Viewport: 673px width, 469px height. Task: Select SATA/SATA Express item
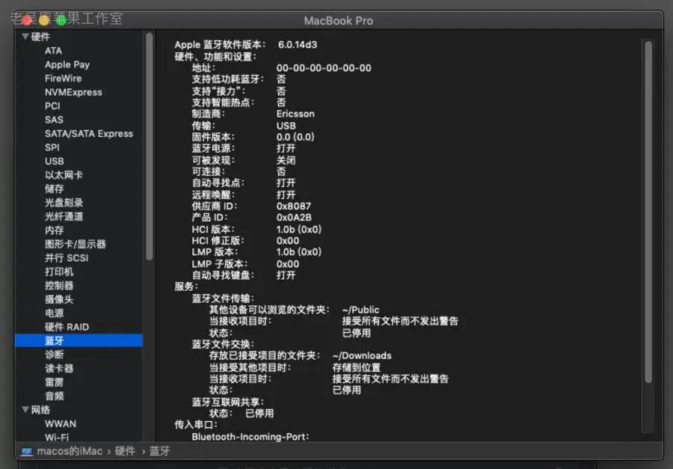click(x=89, y=134)
